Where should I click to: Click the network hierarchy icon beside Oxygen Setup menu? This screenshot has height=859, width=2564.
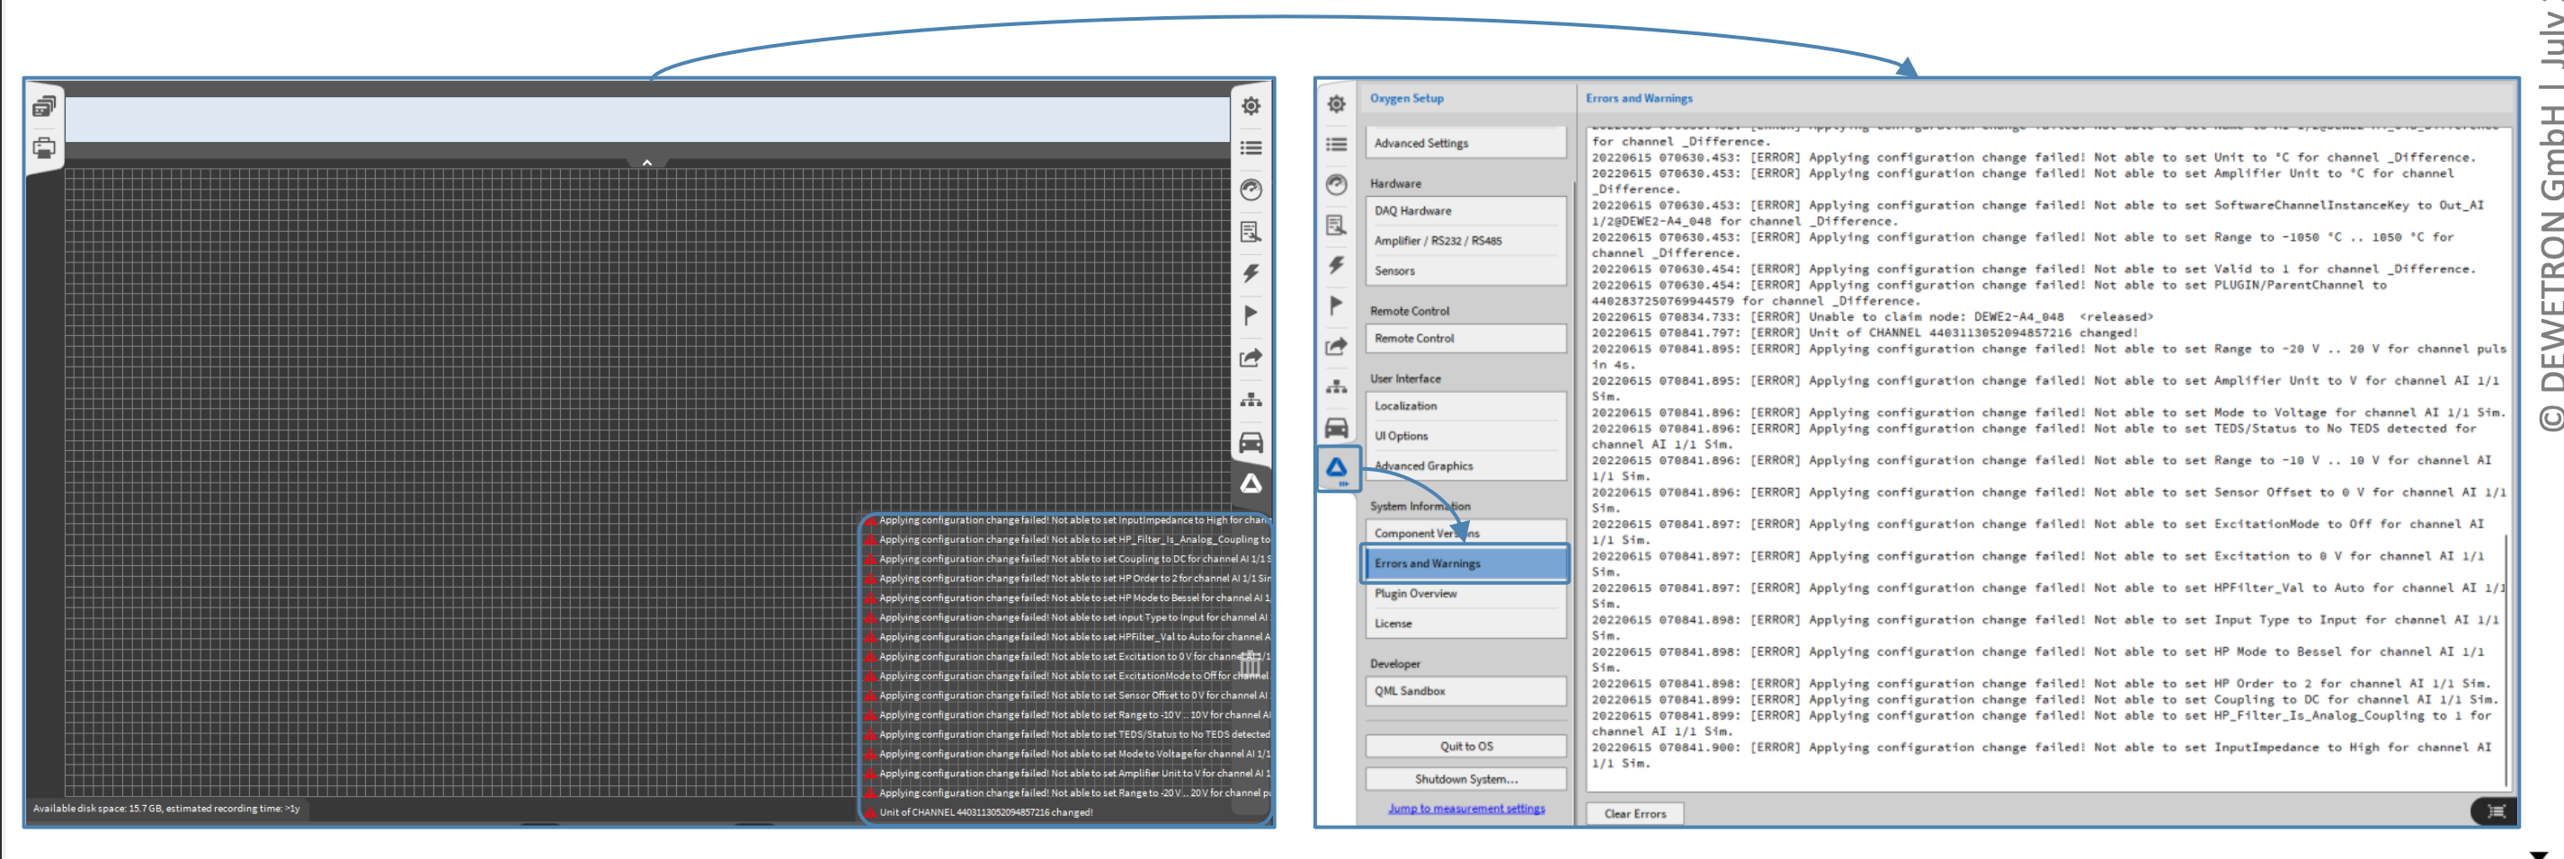tap(1336, 387)
